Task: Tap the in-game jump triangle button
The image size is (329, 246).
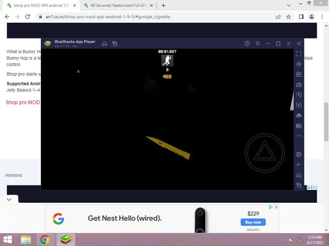Action: (x=265, y=153)
